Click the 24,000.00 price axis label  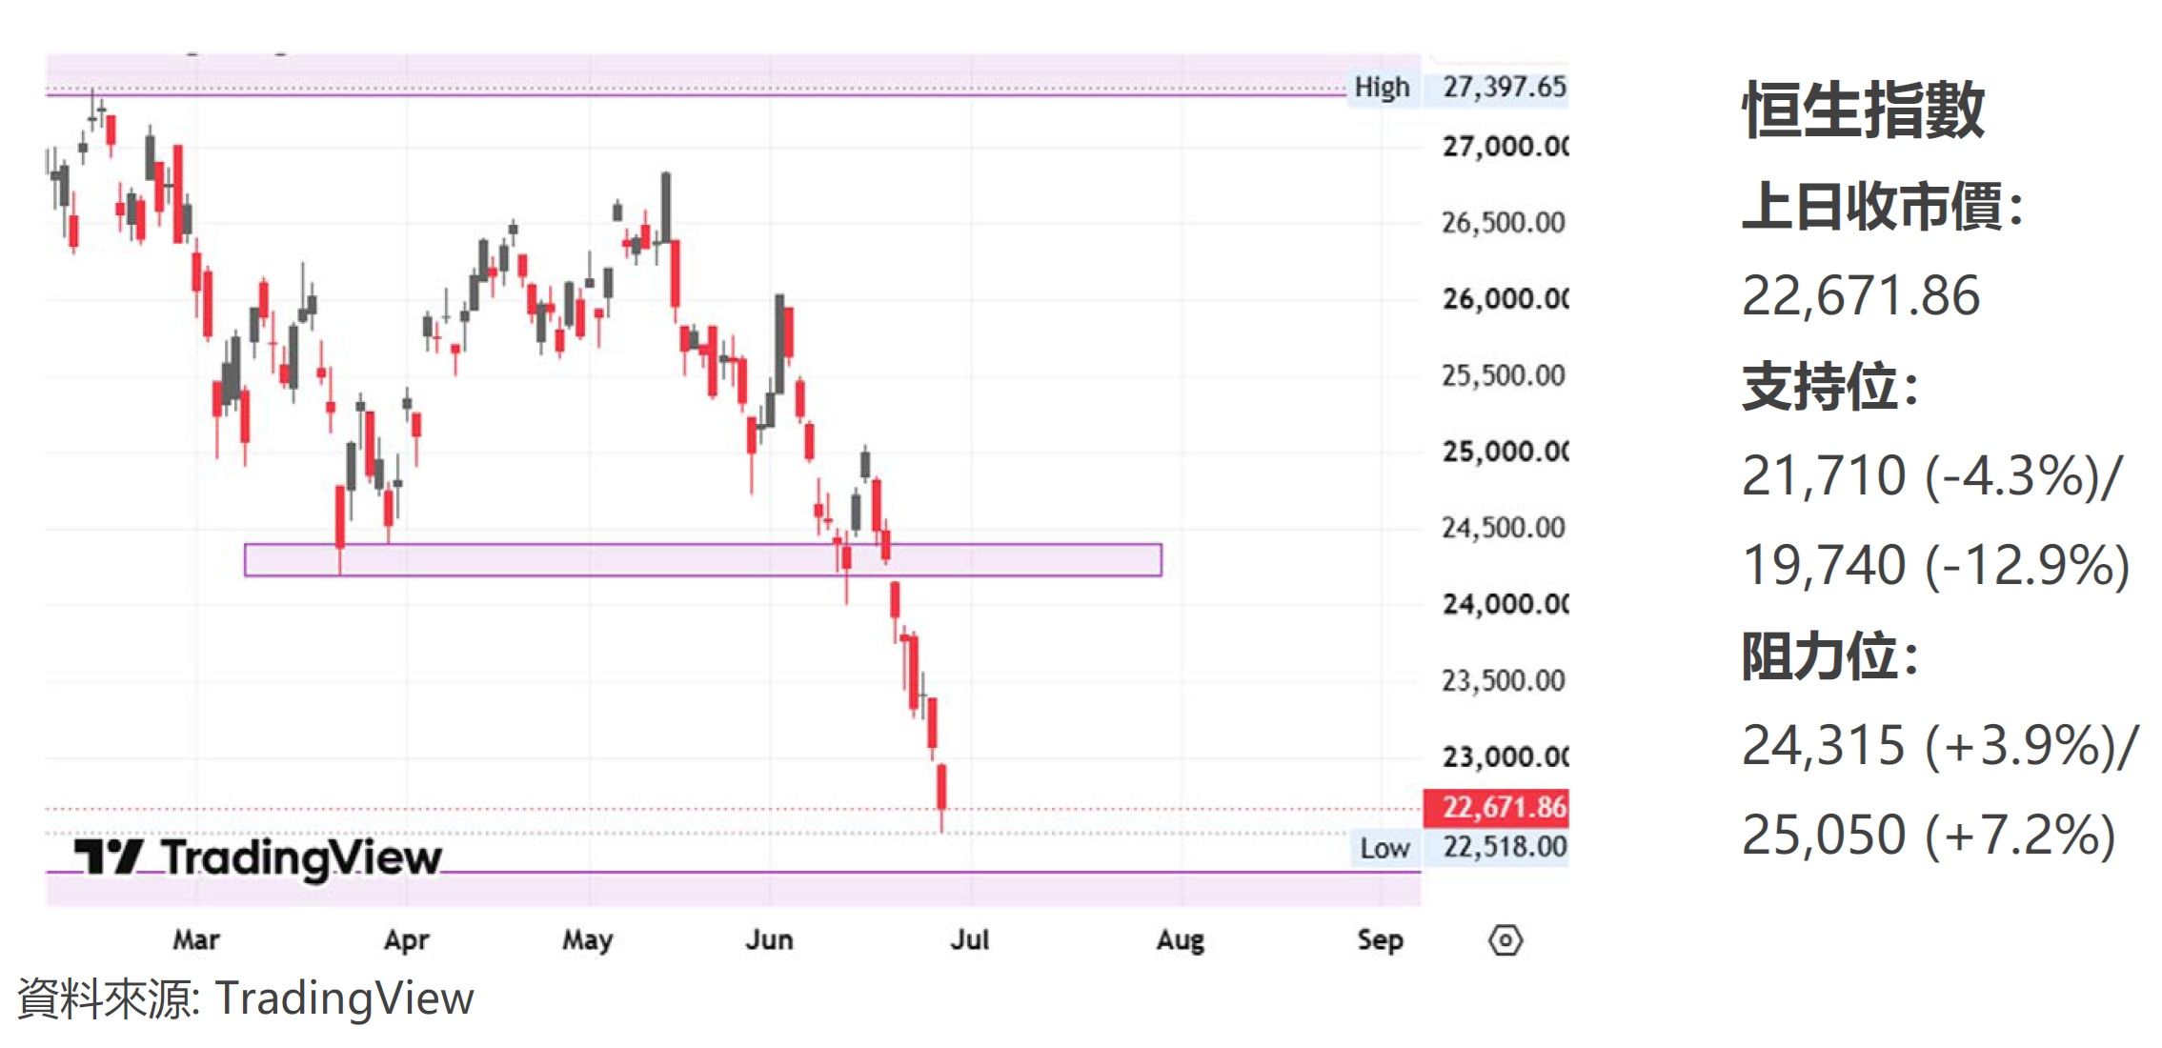pyautogui.click(x=1505, y=604)
